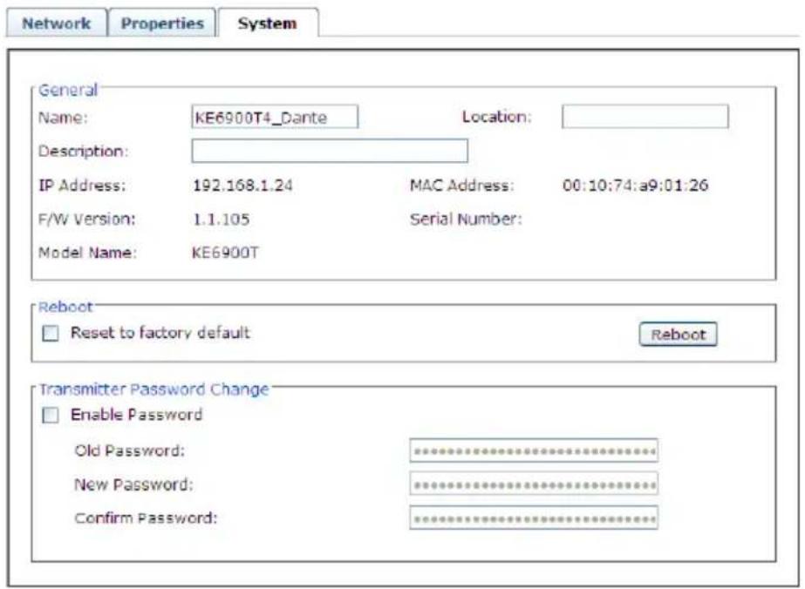Click the Transmitter Password Change heading
This screenshot has height=589, width=805.
[153, 389]
